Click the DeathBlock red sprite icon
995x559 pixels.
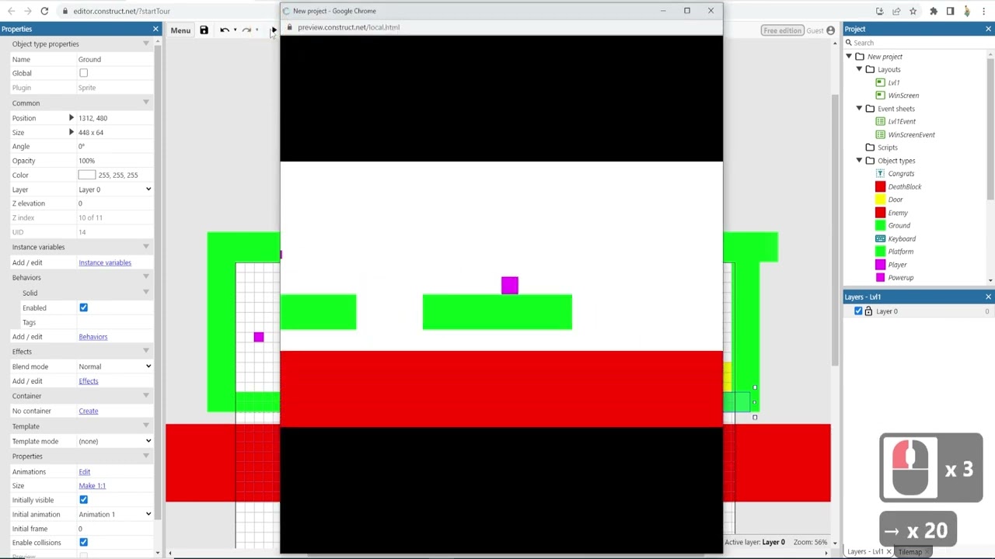pyautogui.click(x=880, y=186)
